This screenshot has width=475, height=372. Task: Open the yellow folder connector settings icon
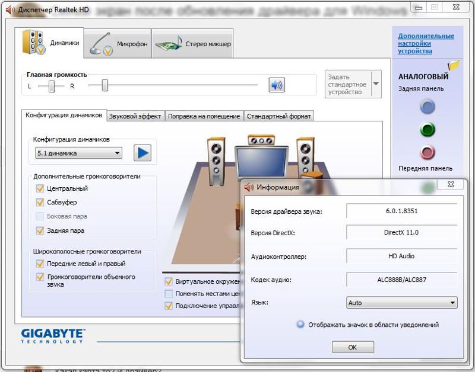(454, 65)
